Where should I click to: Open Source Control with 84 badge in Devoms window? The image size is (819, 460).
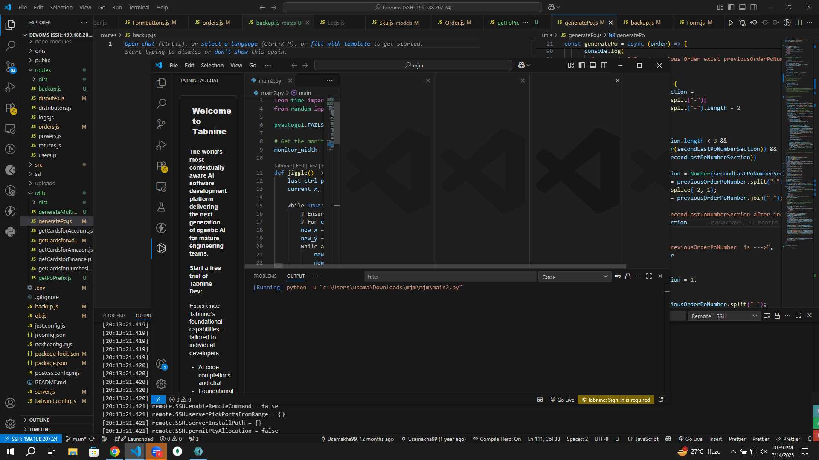(x=10, y=66)
